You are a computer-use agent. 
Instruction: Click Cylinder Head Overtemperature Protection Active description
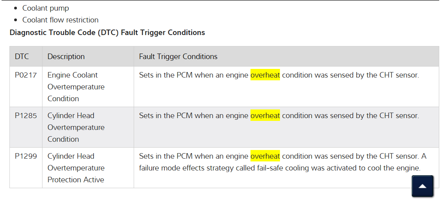click(76, 168)
